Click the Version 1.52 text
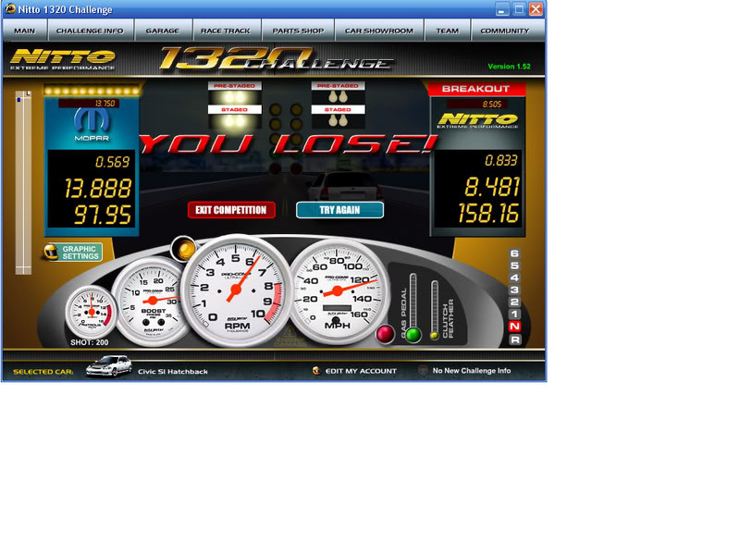 point(510,67)
